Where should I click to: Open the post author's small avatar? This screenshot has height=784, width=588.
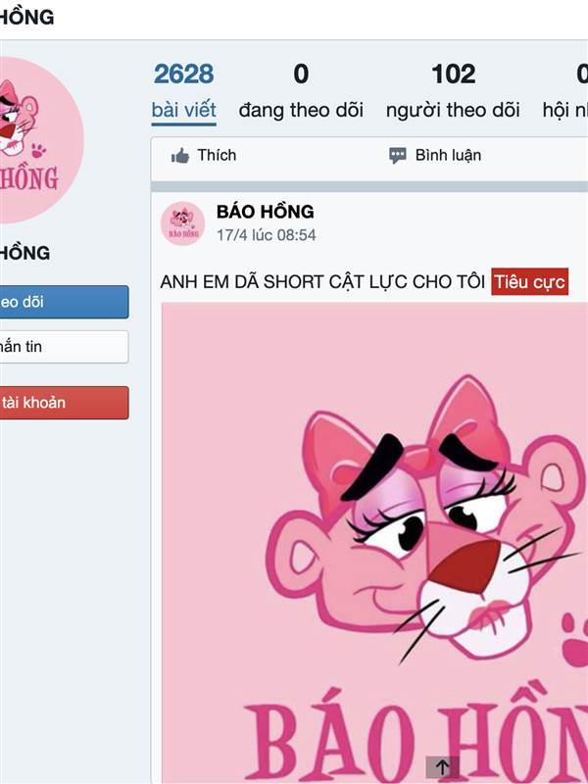[x=182, y=223]
